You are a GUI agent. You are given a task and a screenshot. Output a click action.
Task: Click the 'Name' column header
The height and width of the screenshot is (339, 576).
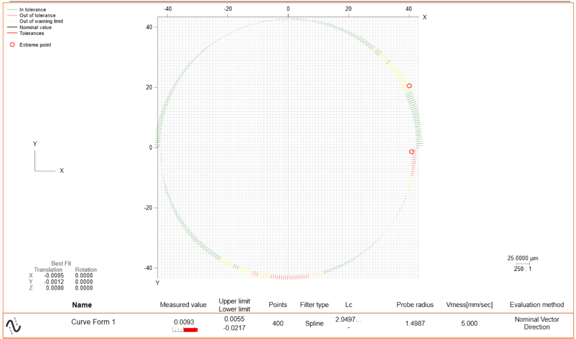(x=82, y=305)
